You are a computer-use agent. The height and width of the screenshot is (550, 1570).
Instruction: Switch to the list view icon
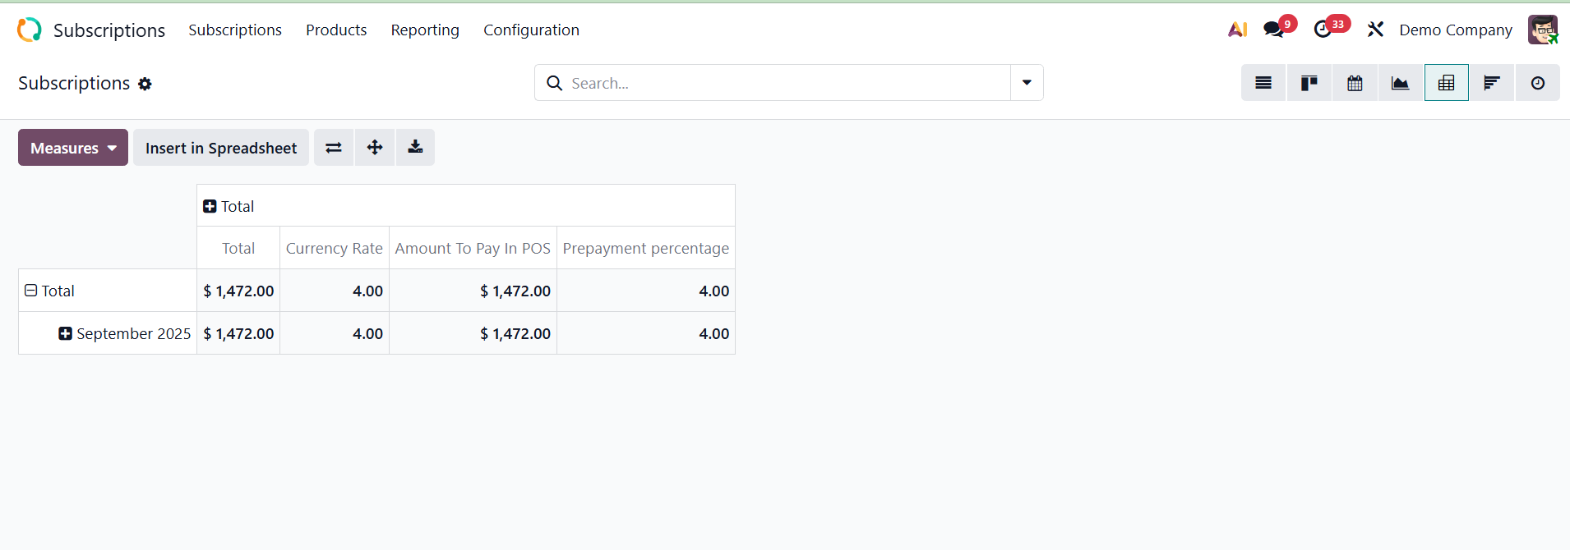pos(1263,83)
